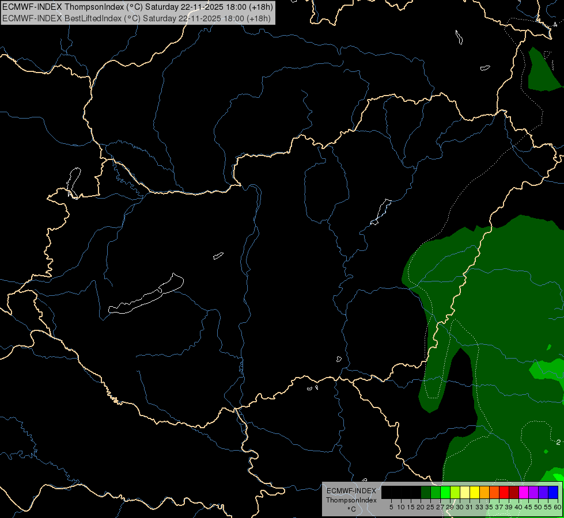Screen dimensions: 564x518
Task: Click the contour label 2 at right edge
Action: [x=559, y=442]
